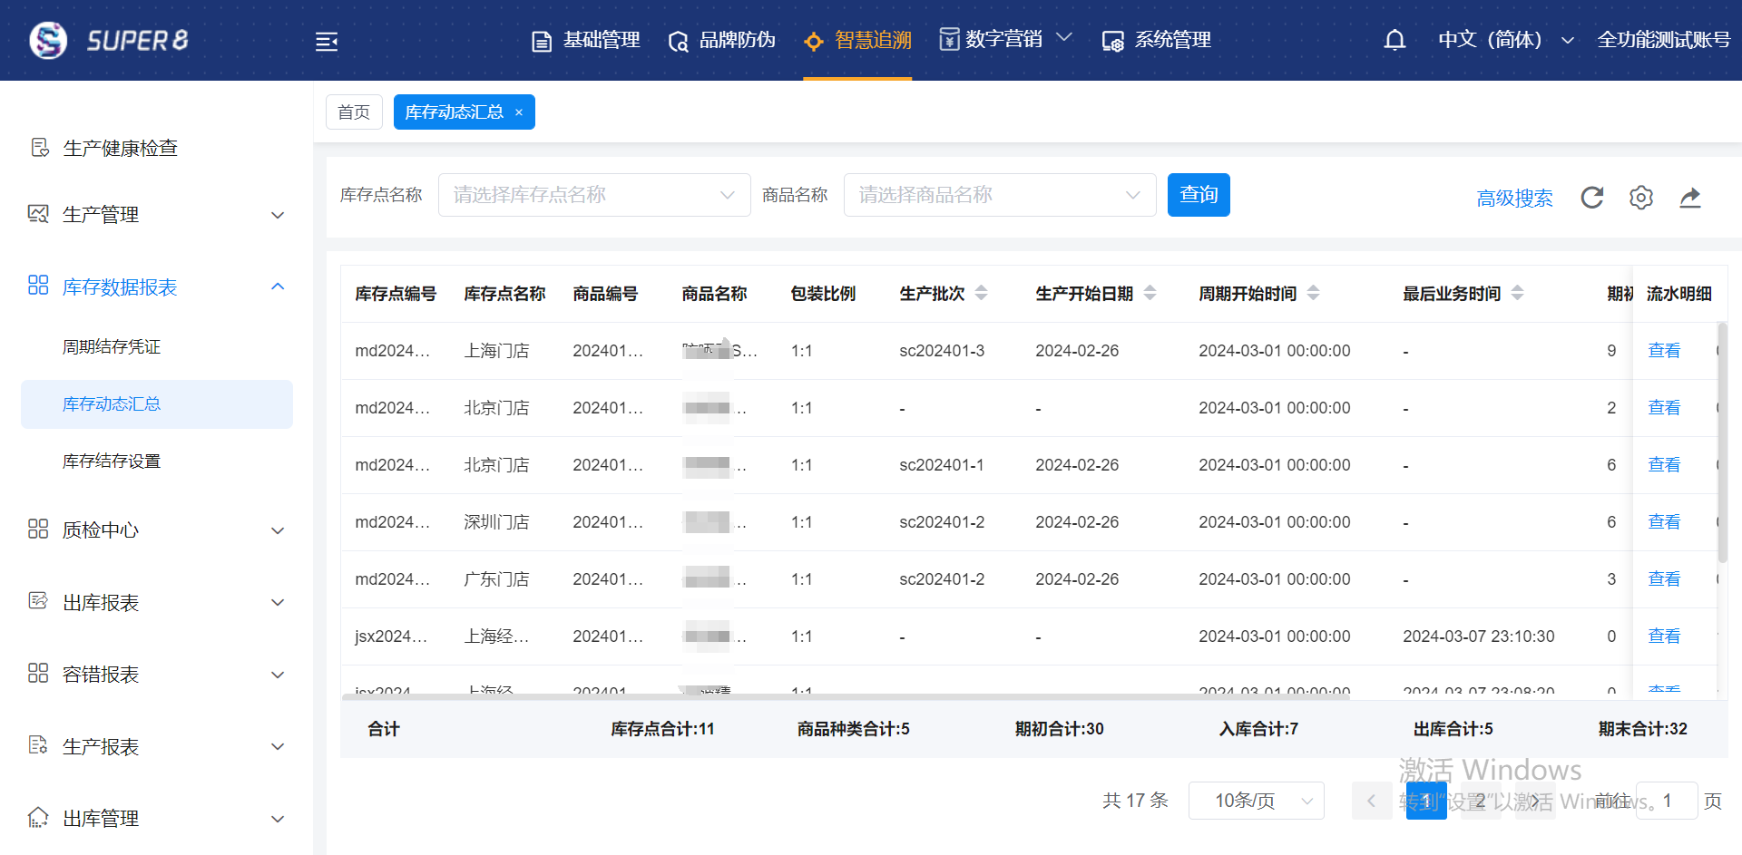The image size is (1742, 855).
Task: Open 高级搜索 advanced search link
Action: 1514,199
